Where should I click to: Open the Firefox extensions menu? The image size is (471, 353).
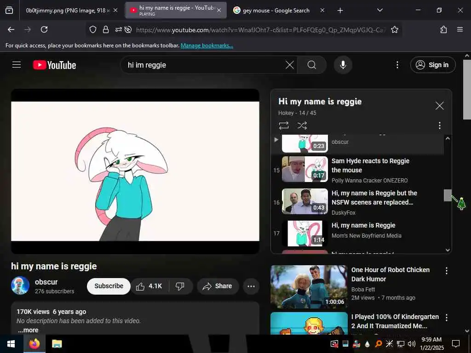443,29
